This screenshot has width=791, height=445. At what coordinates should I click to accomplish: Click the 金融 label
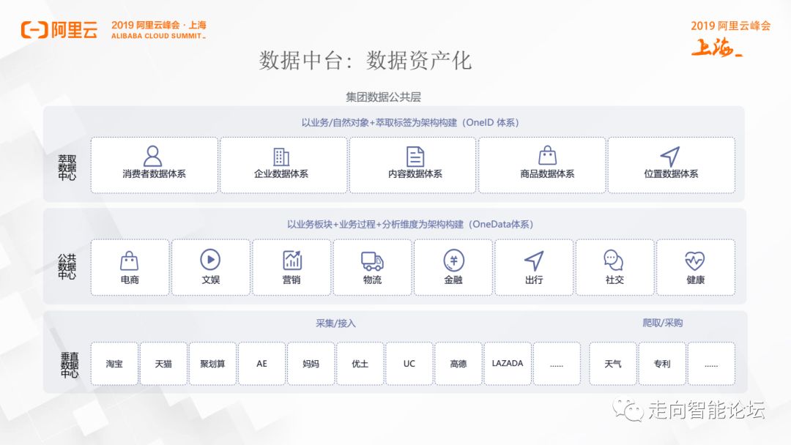[453, 280]
